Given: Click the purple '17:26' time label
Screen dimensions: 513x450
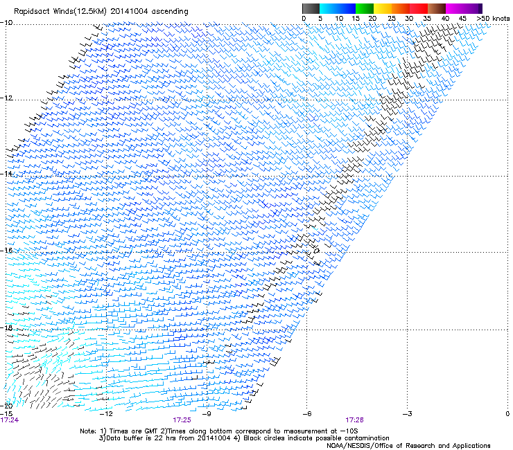Looking at the screenshot, I should coord(355,420).
